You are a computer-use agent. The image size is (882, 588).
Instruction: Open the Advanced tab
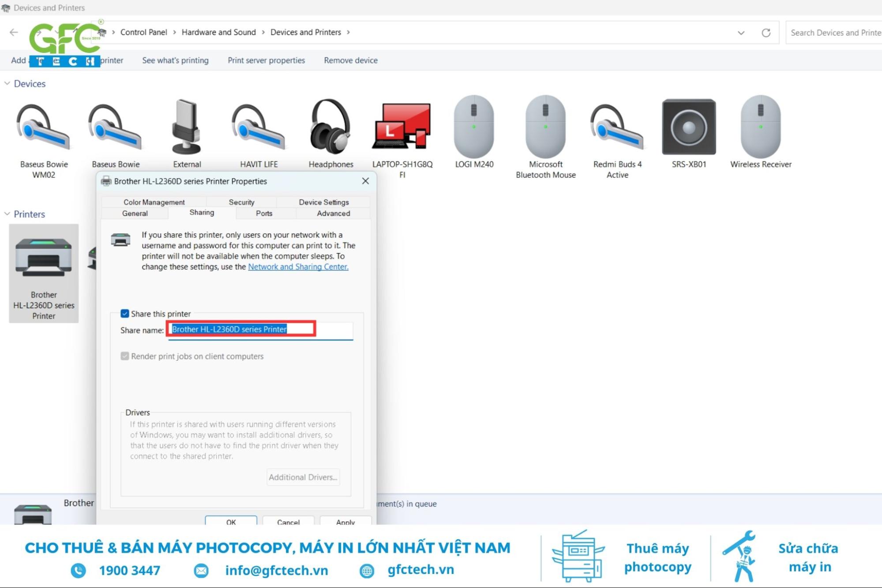[x=333, y=213]
